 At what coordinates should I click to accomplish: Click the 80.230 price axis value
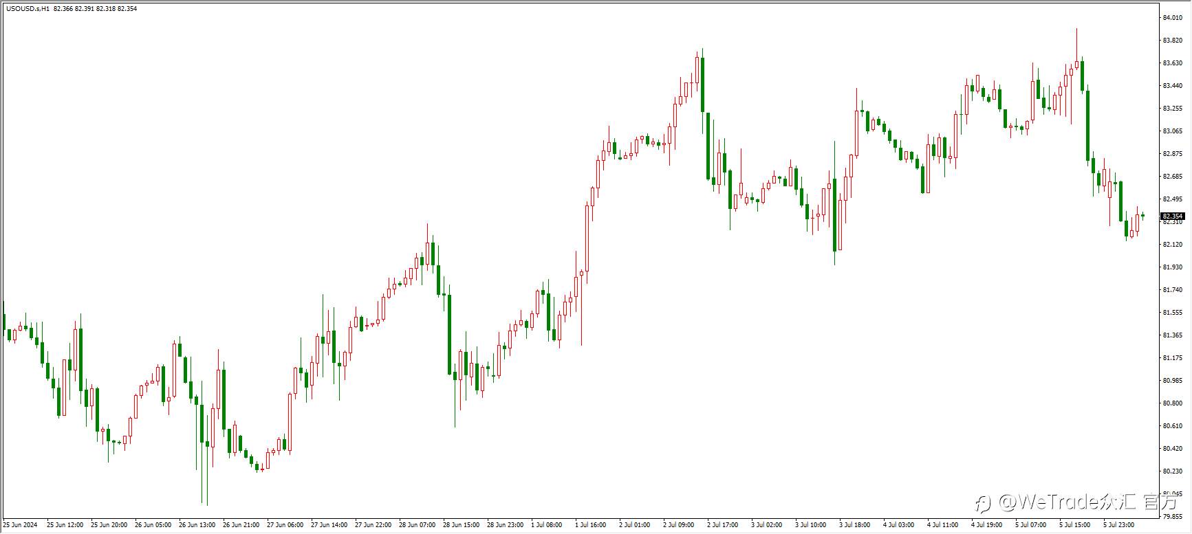point(1173,471)
